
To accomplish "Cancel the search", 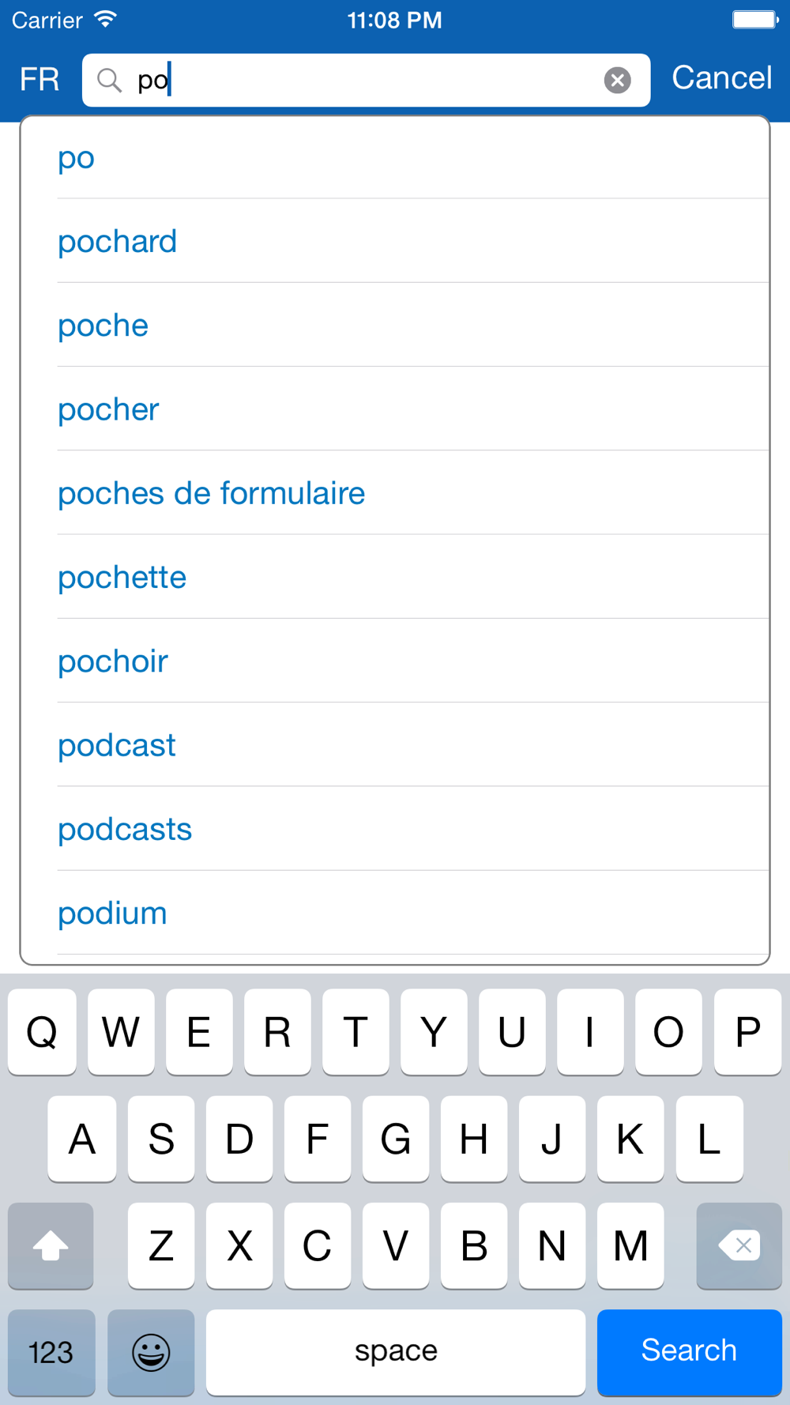I will point(721,78).
